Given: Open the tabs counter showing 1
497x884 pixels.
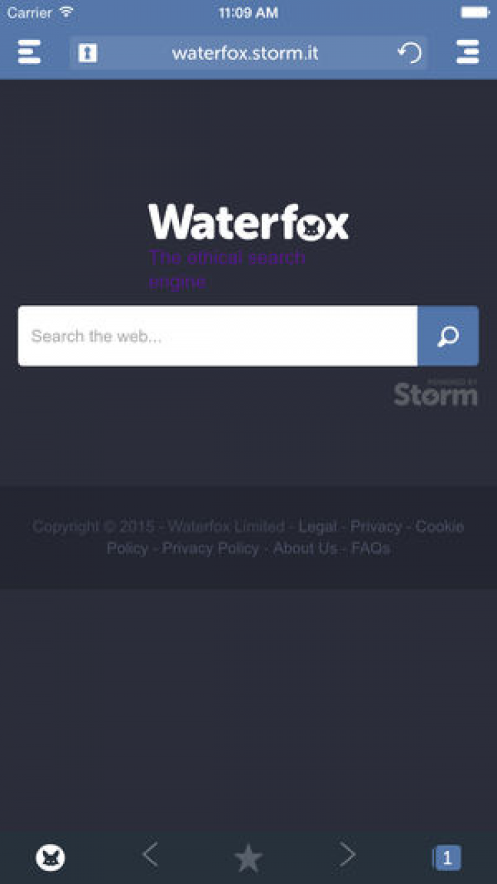Looking at the screenshot, I should coord(447,858).
